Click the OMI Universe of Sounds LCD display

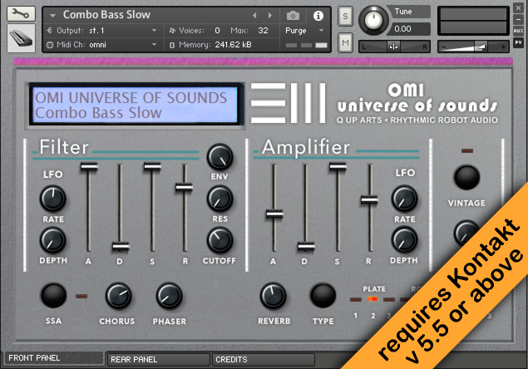click(x=135, y=105)
